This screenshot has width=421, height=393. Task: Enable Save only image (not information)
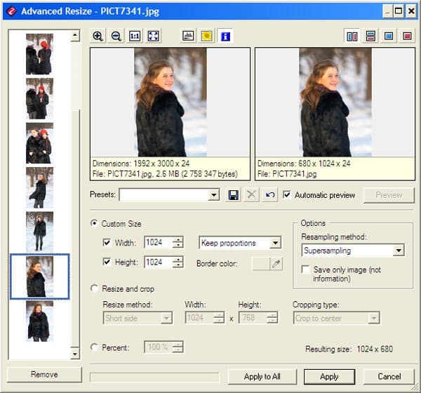point(305,269)
